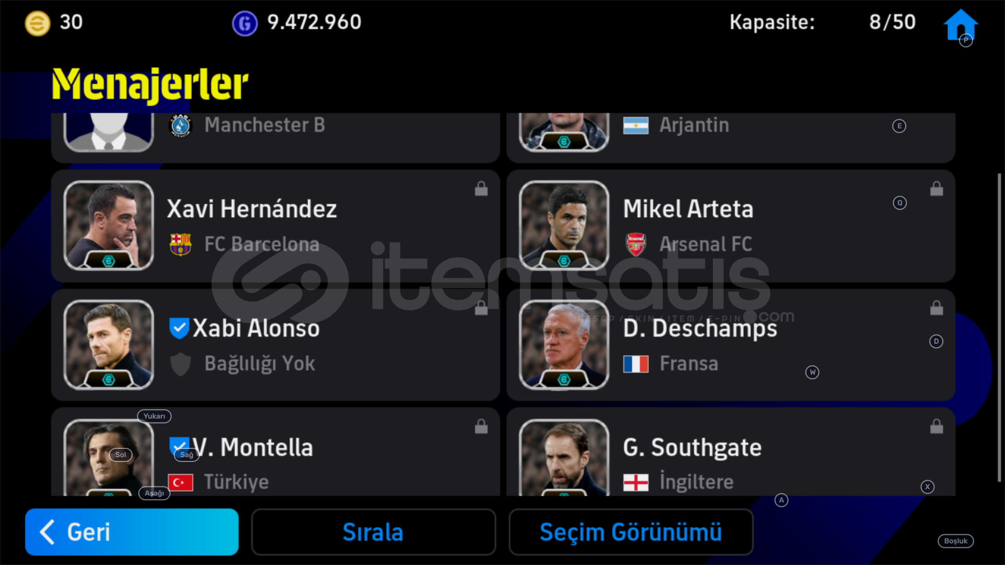
Task: Go back with the Geri button
Action: coord(132,532)
